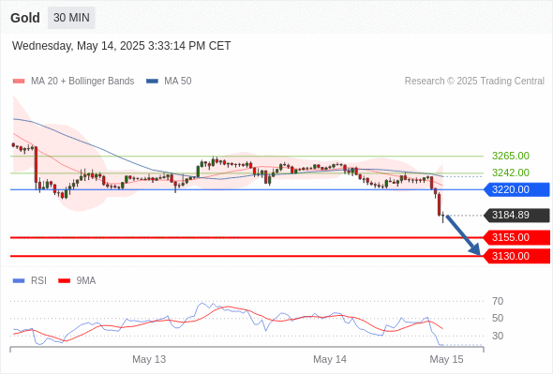Click the Research © 2025 Trading Central credit
Image resolution: width=553 pixels, height=375 pixels.
474,82
